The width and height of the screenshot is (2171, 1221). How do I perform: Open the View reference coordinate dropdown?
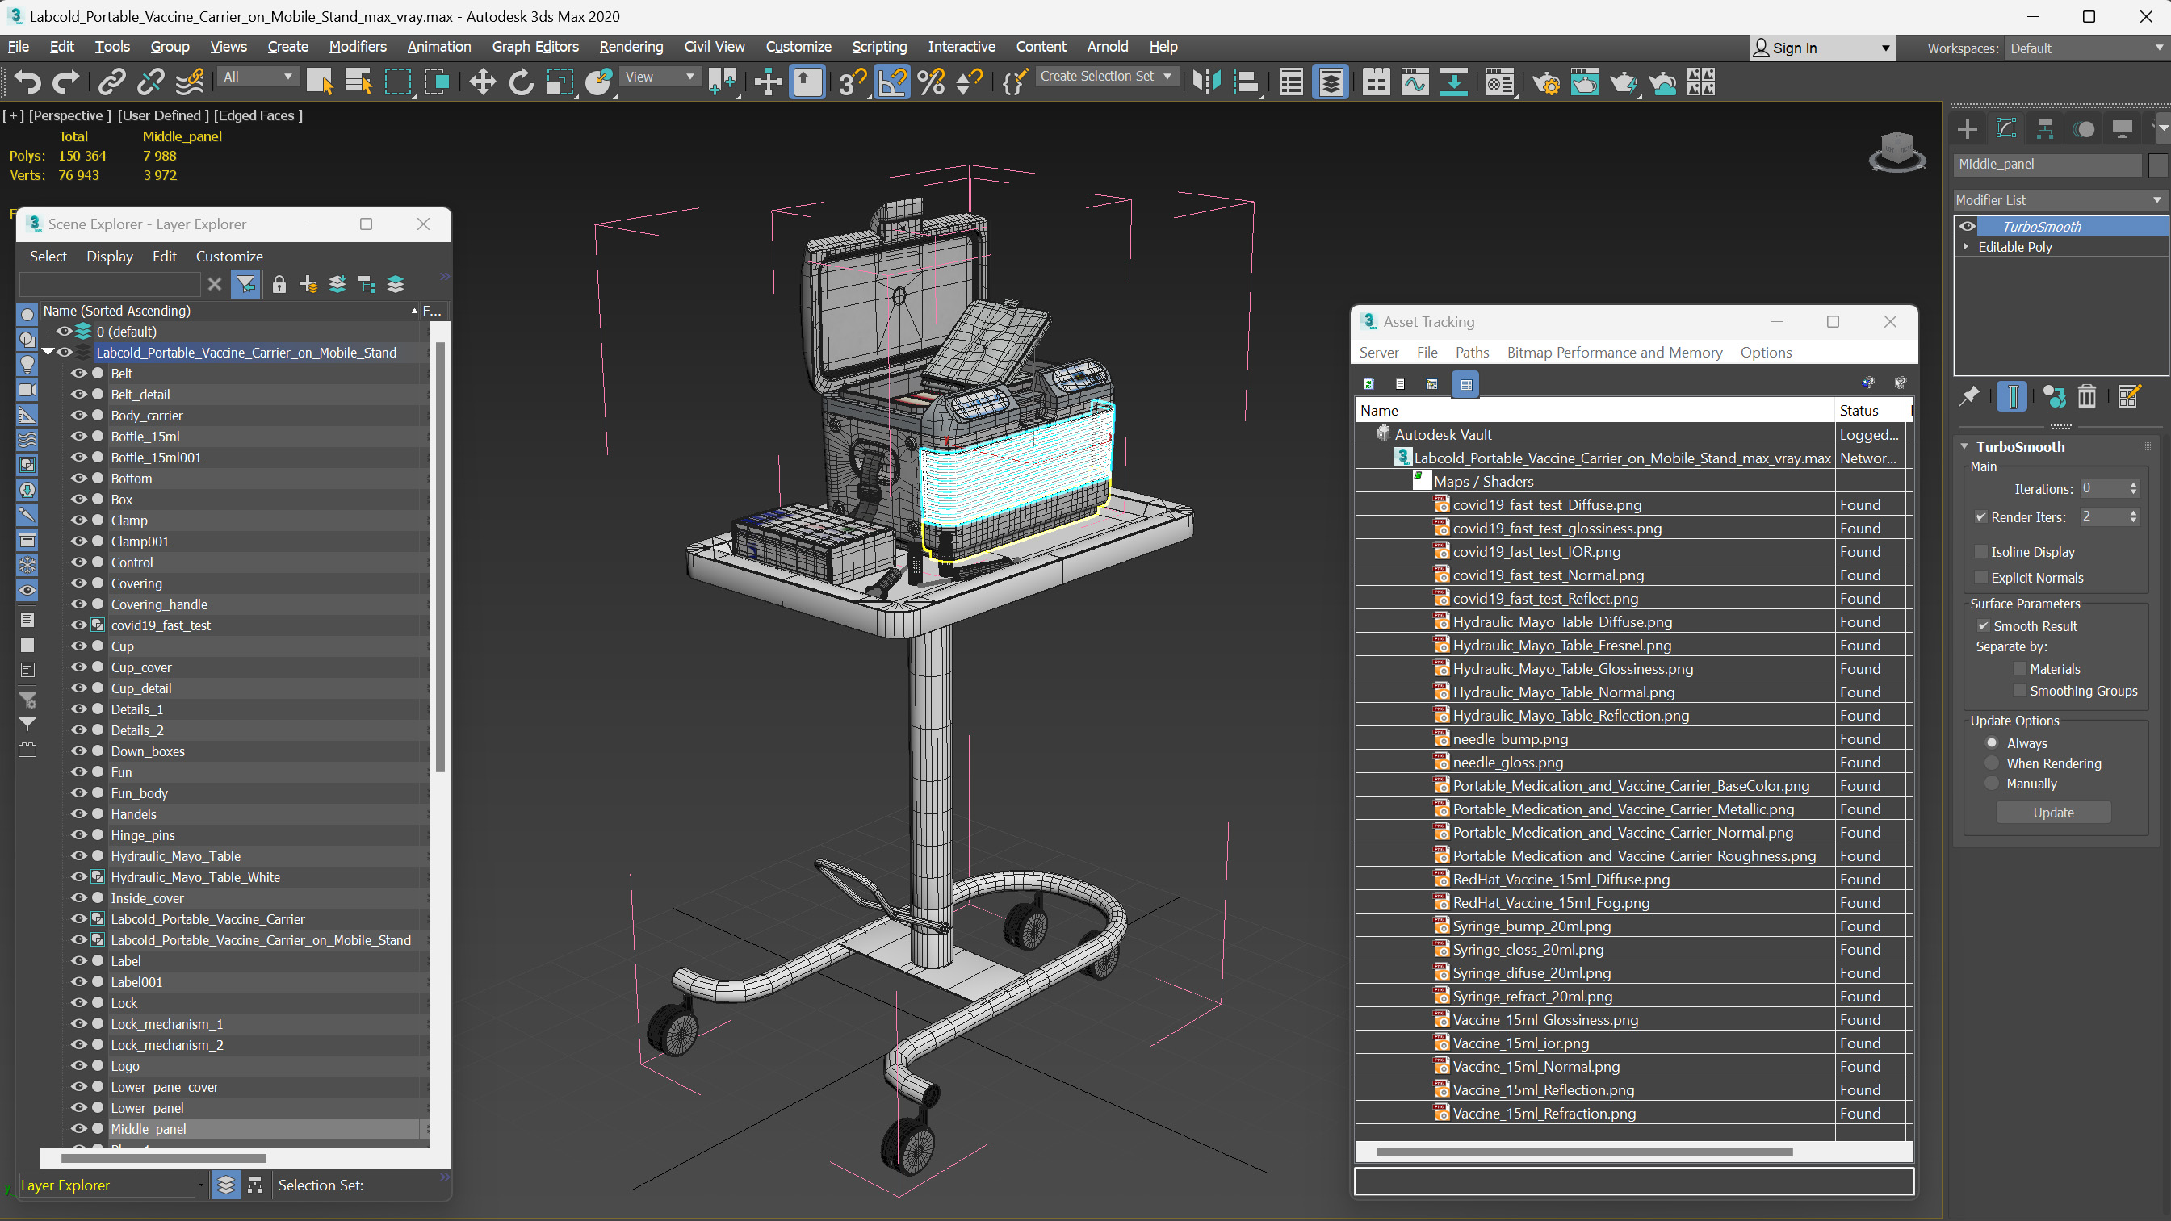tap(660, 77)
